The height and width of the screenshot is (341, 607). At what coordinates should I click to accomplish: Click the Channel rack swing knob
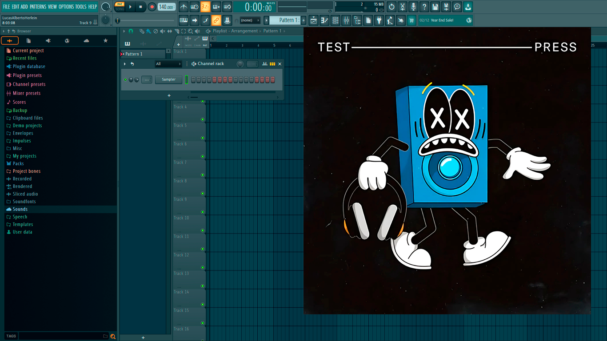[240, 64]
